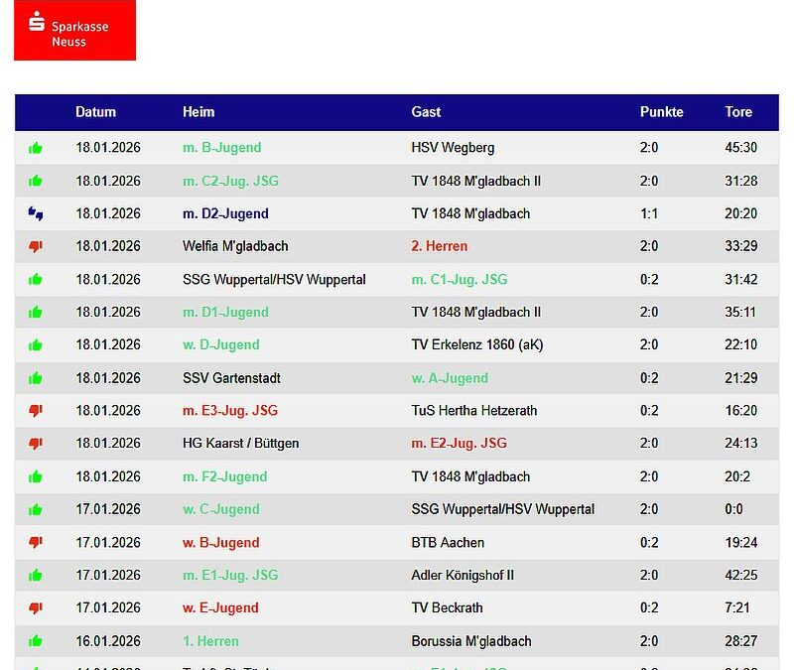Image resolution: width=794 pixels, height=670 pixels.
Task: Click the Datum column header
Action: point(95,112)
